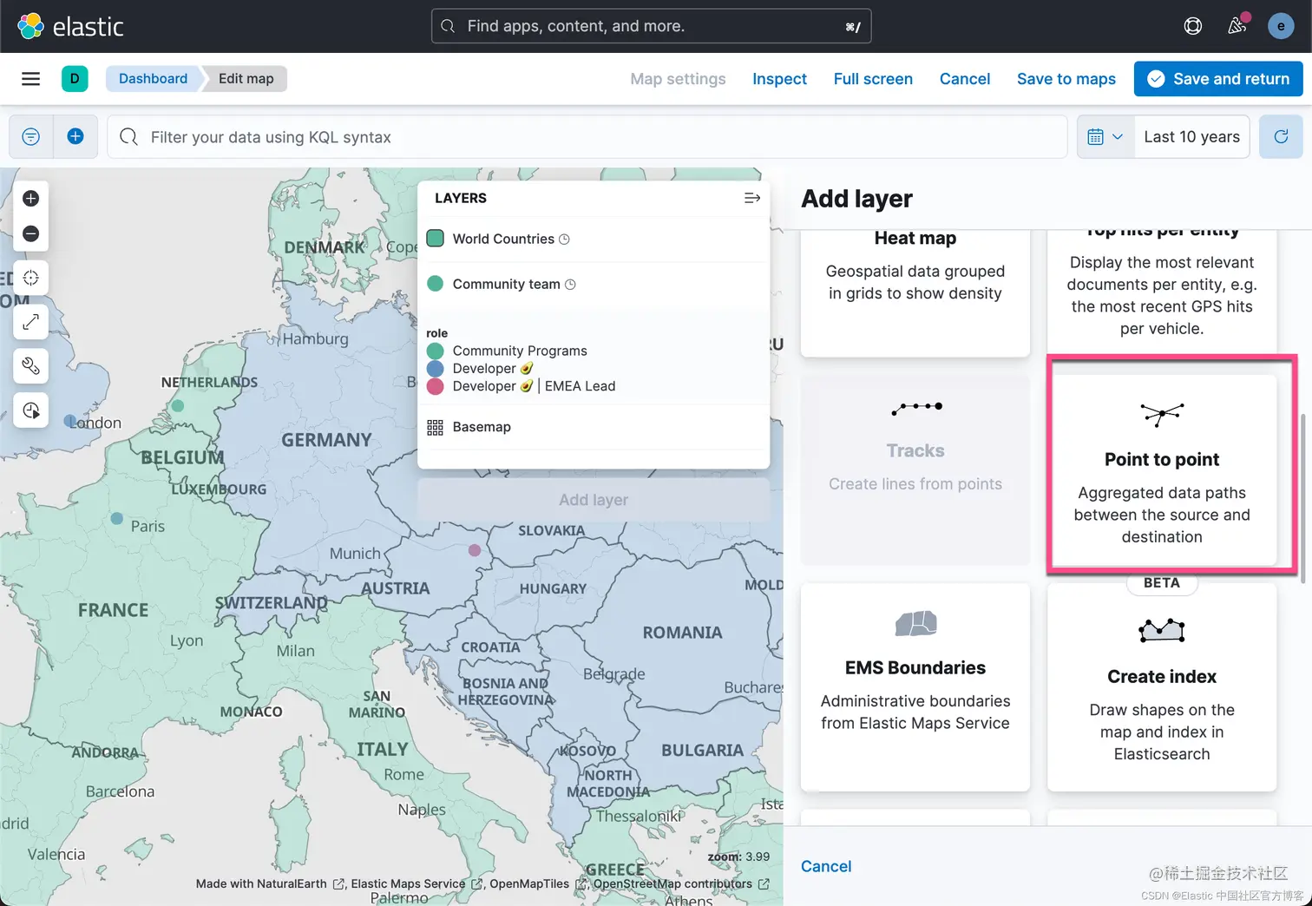This screenshot has width=1312, height=906.
Task: Click the Edit map breadcrumb
Action: tap(246, 79)
